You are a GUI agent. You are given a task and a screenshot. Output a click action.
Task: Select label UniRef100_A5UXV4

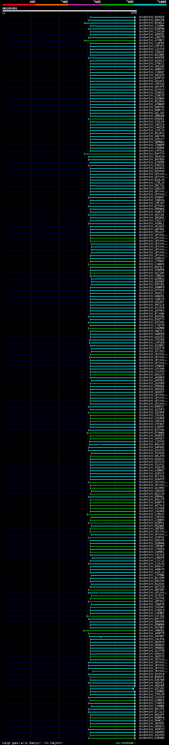152,540
